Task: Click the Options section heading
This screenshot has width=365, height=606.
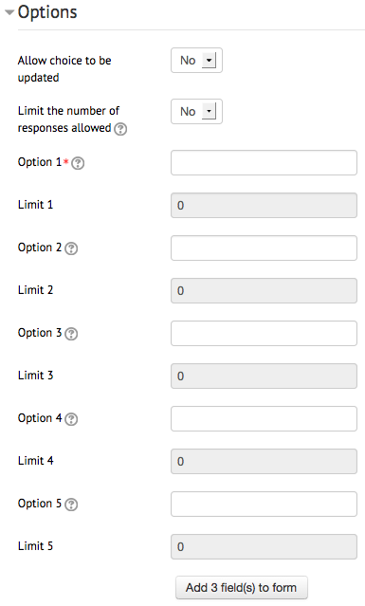Action: pos(47,12)
